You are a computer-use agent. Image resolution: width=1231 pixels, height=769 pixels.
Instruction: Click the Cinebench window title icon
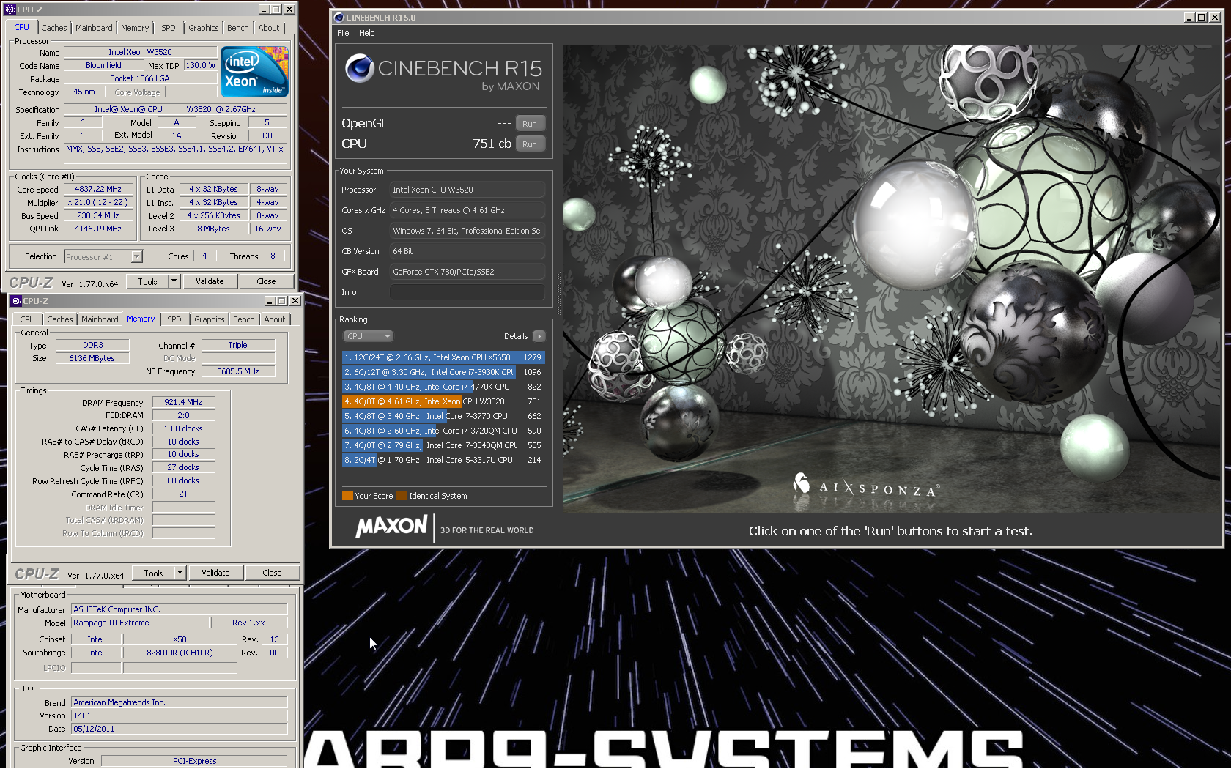pos(338,18)
